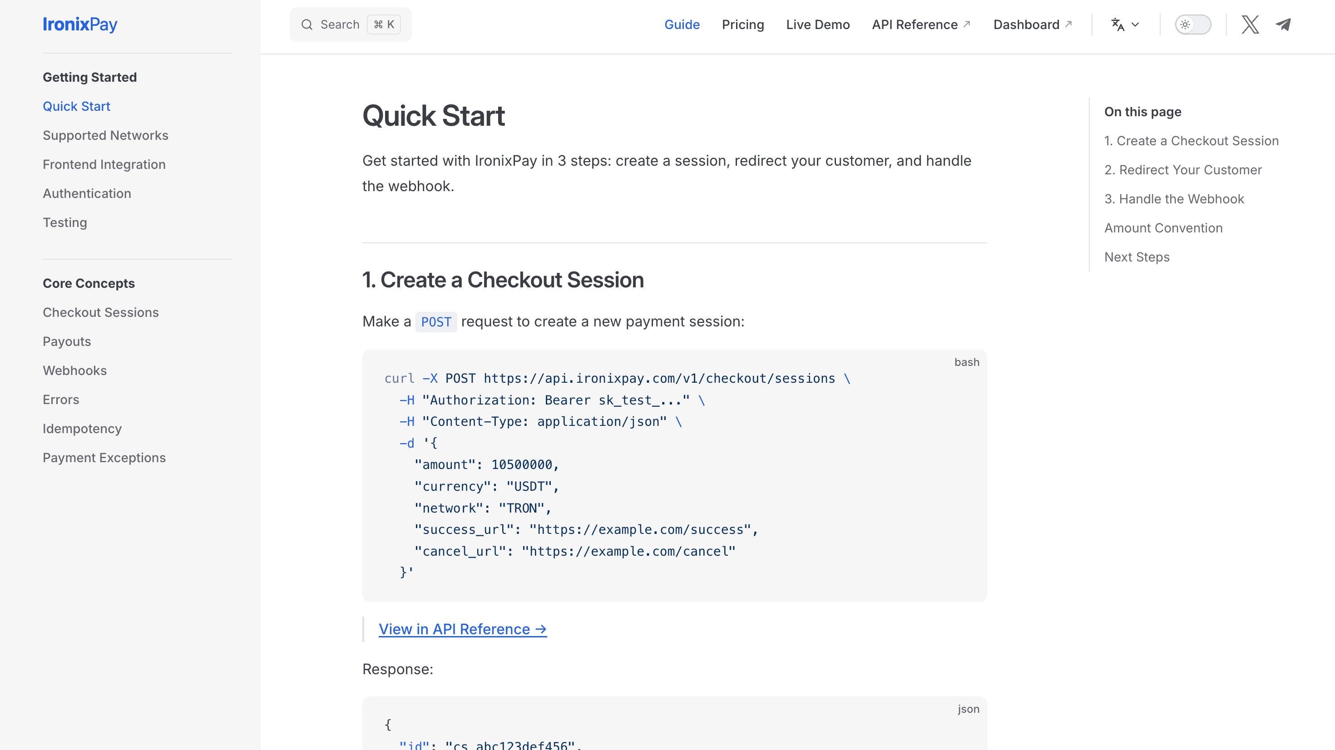Image resolution: width=1335 pixels, height=750 pixels.
Task: Toggle the light/dark theme switch
Action: point(1192,25)
